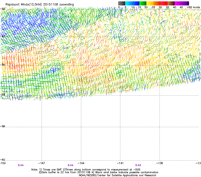Viewport: 201px width, 177px height.
Task: Click the gray 0-5 knots color segment
Action: pos(122,3)
